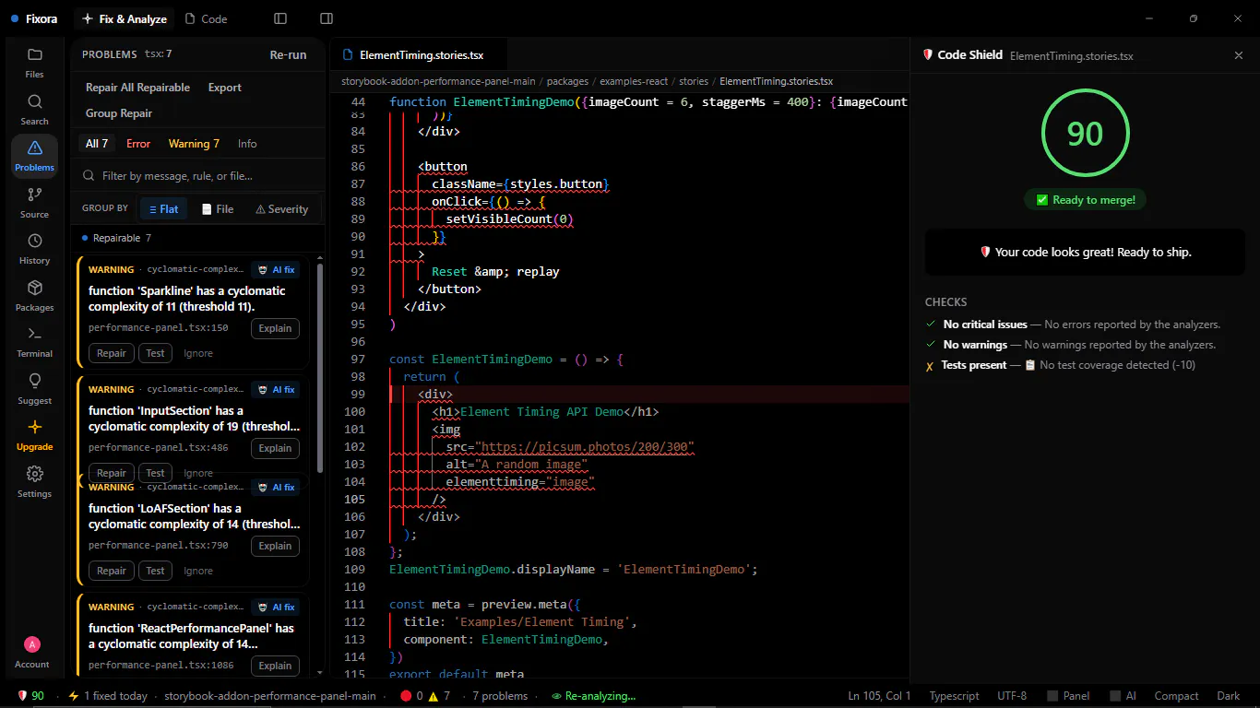Toggle Compact mode in status bar
The image size is (1260, 708).
coord(1176,696)
